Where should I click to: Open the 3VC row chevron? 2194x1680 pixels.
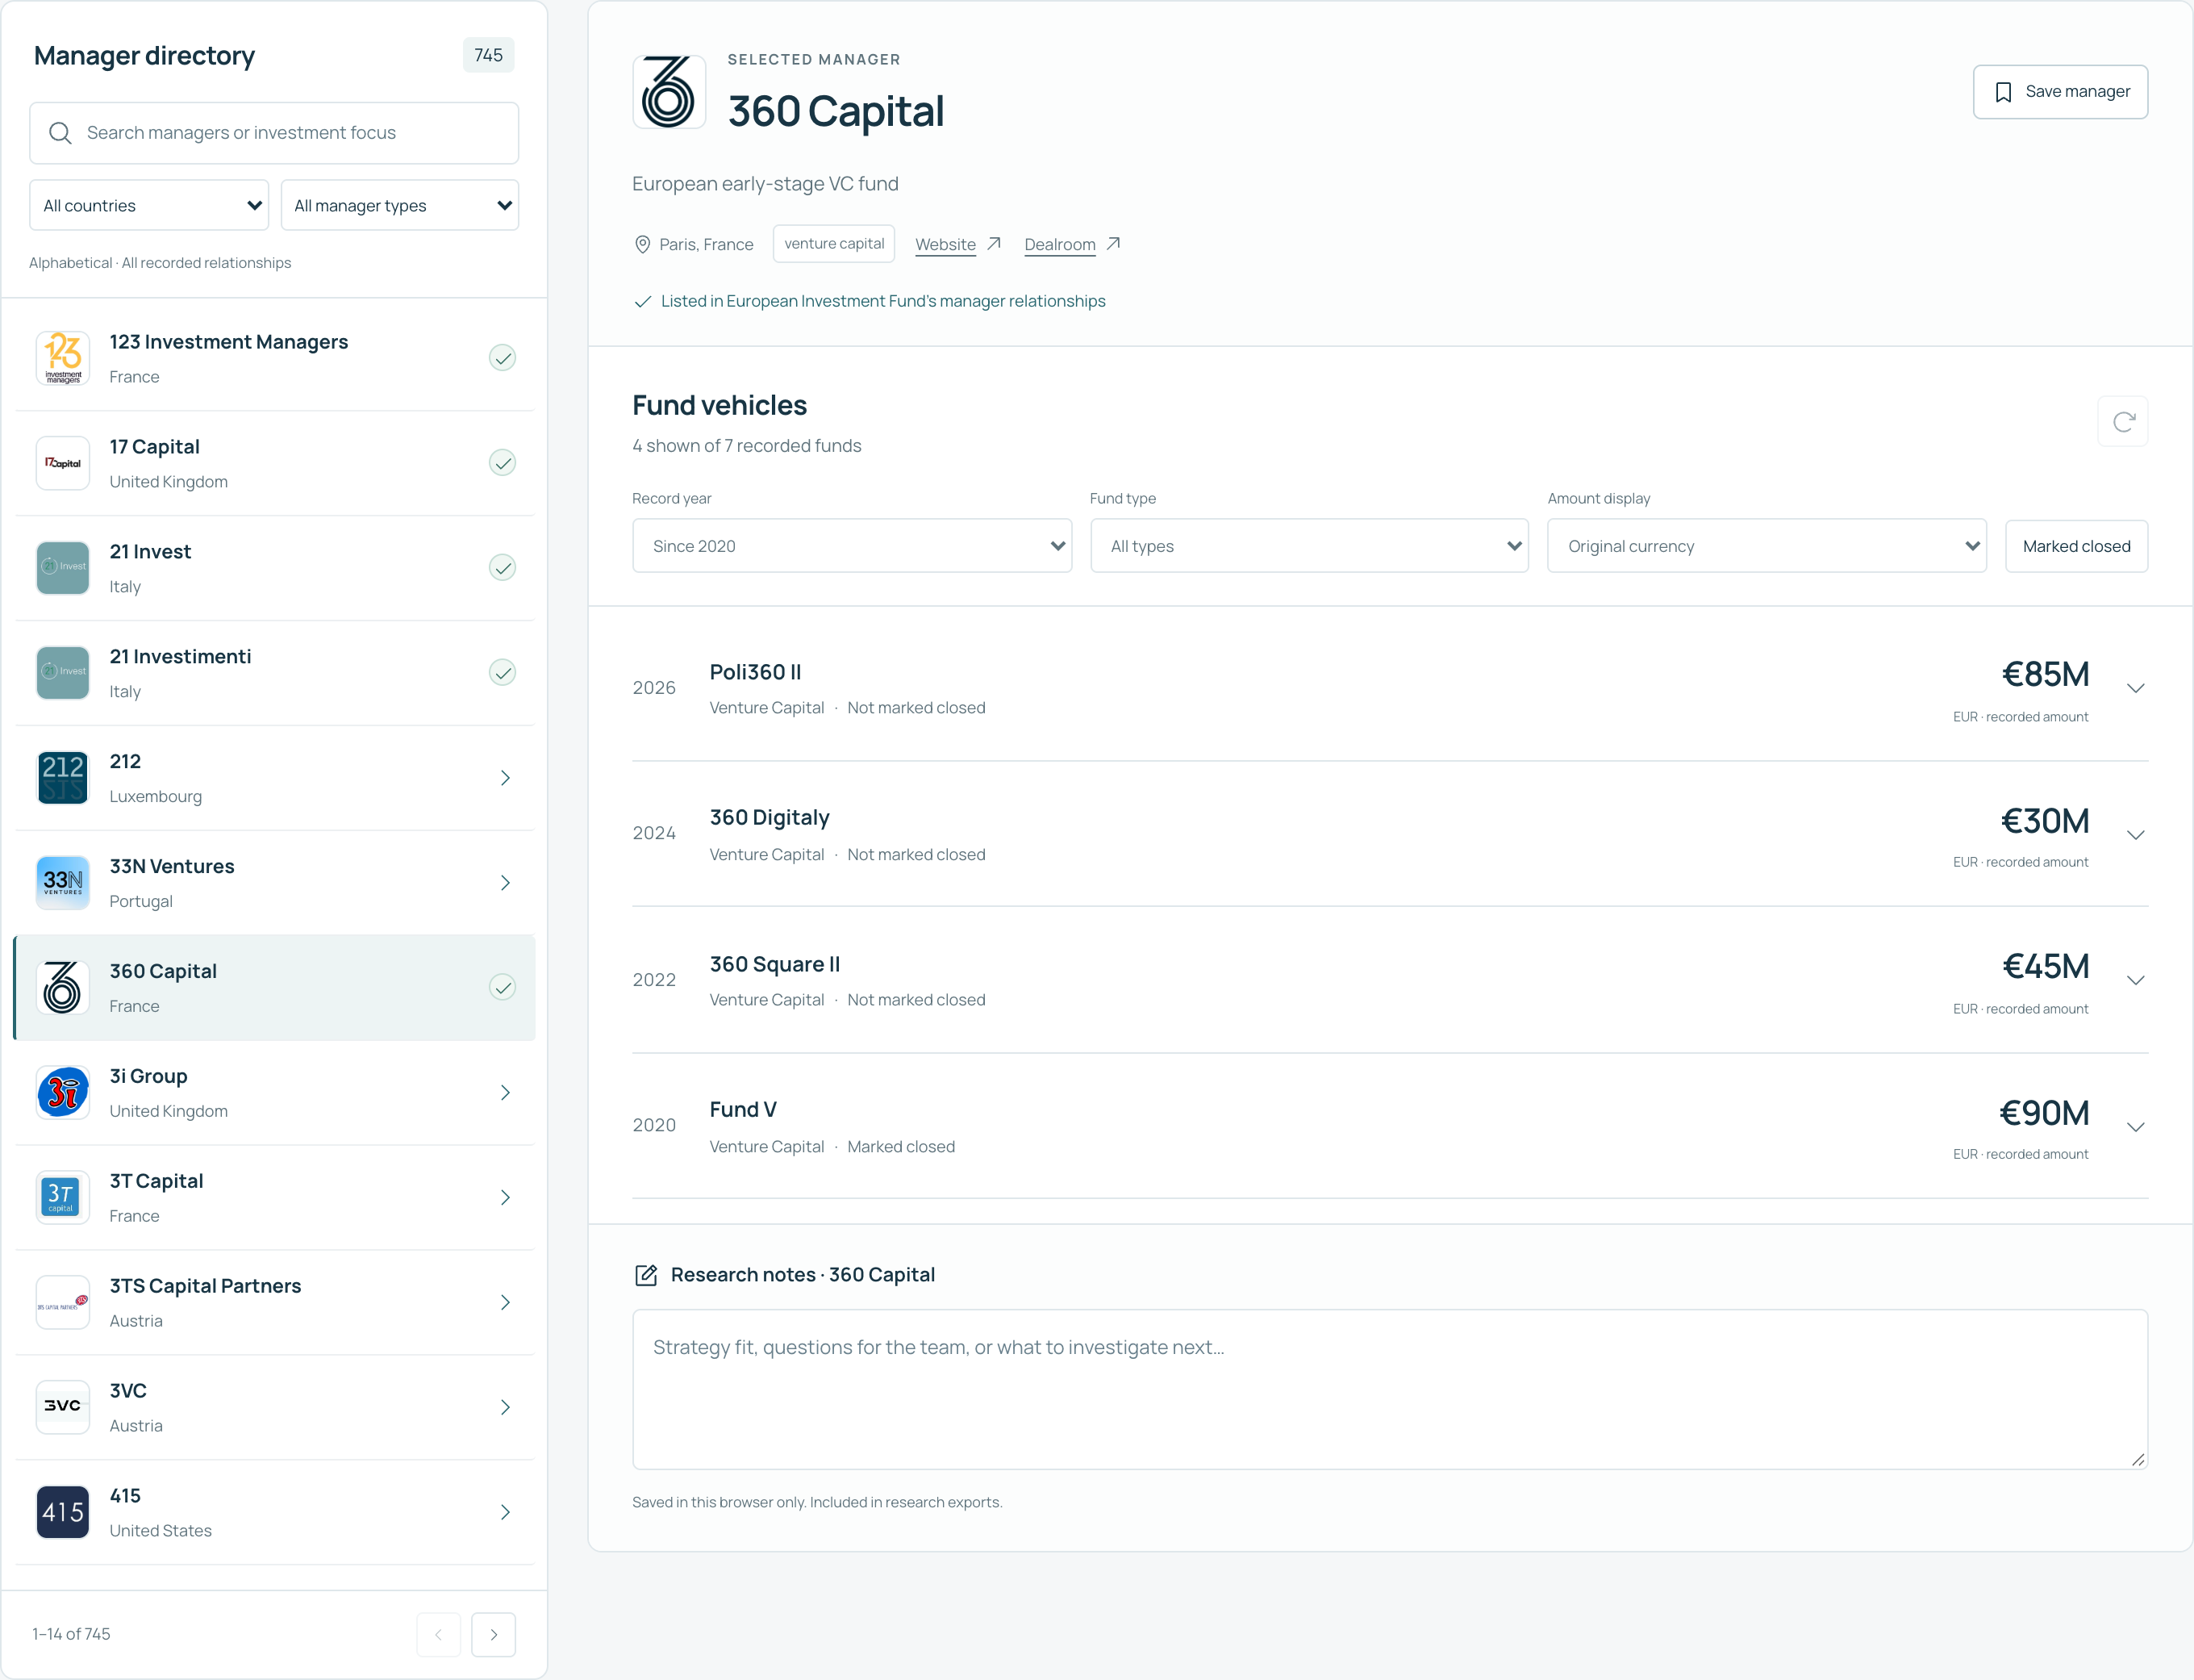click(505, 1408)
